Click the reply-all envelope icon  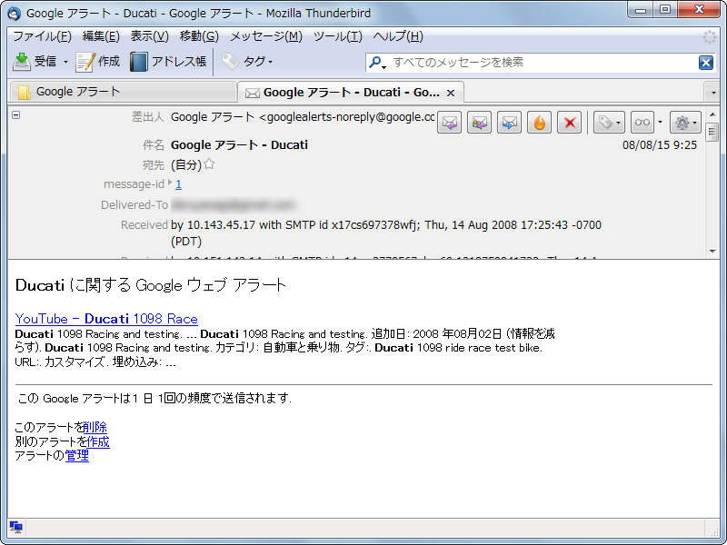[479, 122]
